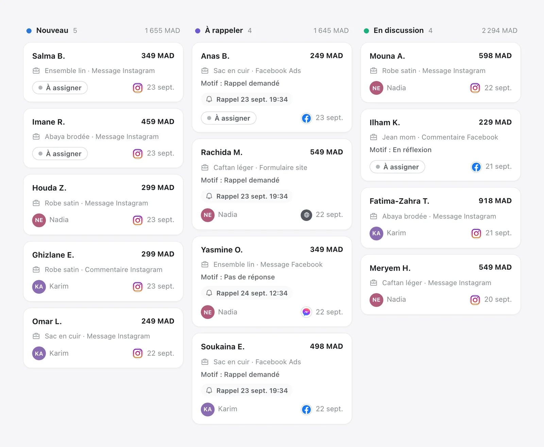Click Instagram icon on Houda Z. card
This screenshot has width=544, height=447.
tap(138, 220)
